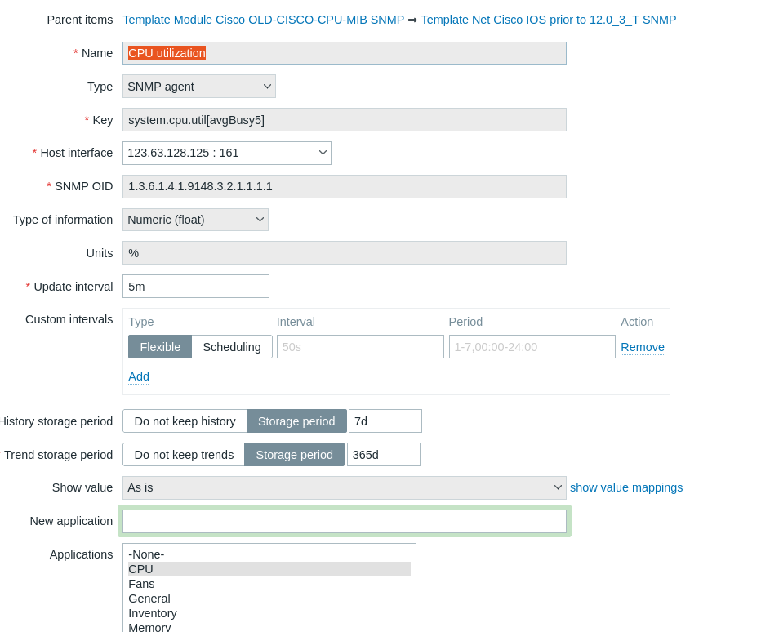Select history Storage period option
Image resolution: width=779 pixels, height=632 pixels.
(x=296, y=421)
